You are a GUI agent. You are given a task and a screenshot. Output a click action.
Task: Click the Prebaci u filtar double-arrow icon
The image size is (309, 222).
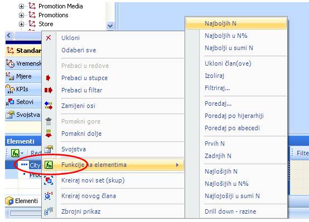49,90
